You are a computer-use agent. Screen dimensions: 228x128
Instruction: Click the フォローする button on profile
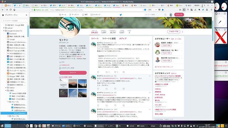173,32
